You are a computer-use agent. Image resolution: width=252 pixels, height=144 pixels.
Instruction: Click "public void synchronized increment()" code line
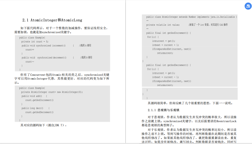coord(44,46)
